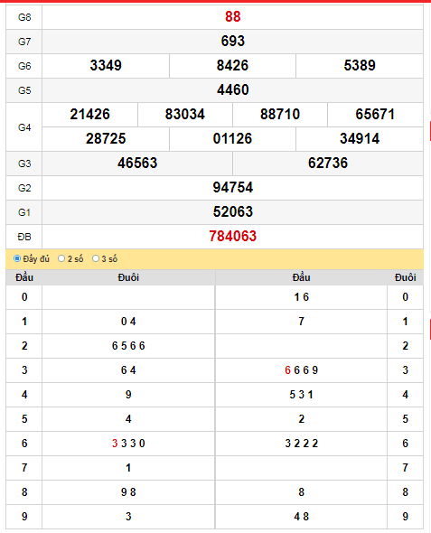Select the Đầy đủ radio option
The image size is (431, 533).
[16, 258]
